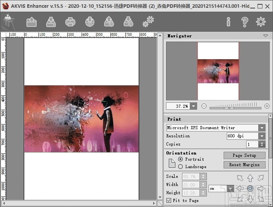The image size is (273, 207).
Task: Click the Microsoft XPS Document Writer text
Action: tap(201, 128)
